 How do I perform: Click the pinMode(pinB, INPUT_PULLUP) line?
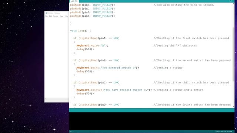(x=92, y=5)
